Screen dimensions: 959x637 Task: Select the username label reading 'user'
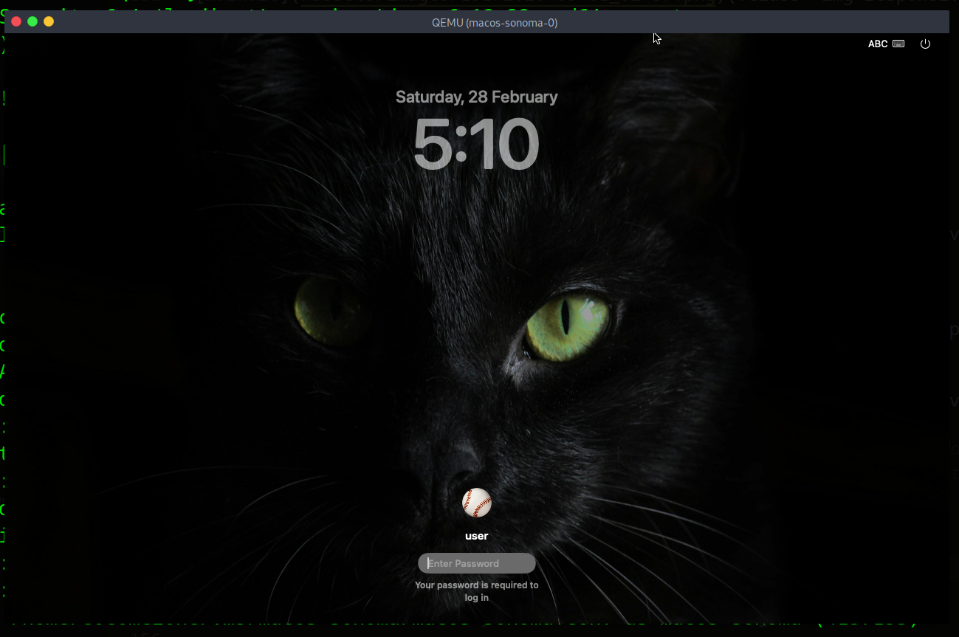476,535
